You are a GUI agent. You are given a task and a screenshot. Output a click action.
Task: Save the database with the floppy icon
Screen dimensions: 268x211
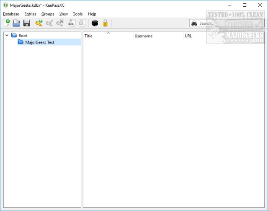(x=27, y=23)
